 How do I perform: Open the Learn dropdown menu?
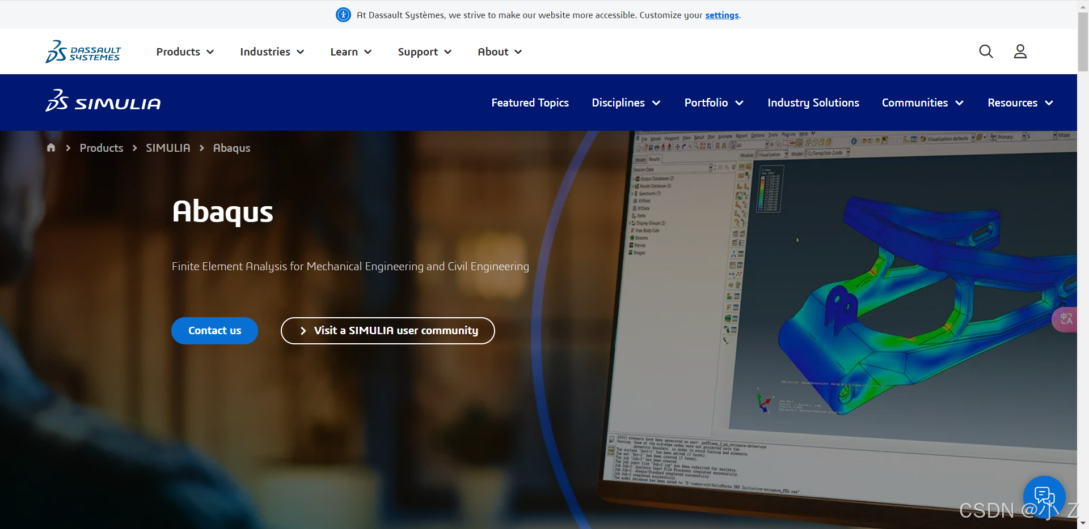(x=351, y=52)
